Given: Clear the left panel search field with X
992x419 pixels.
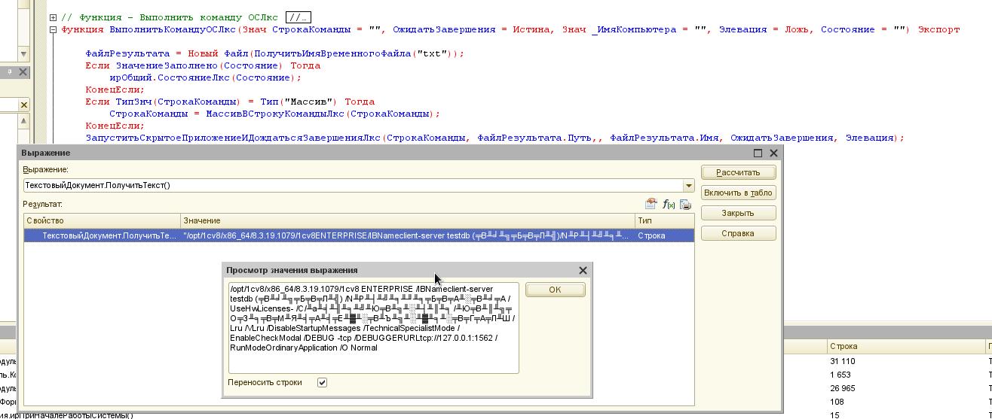Looking at the screenshot, I should pyautogui.click(x=23, y=105).
